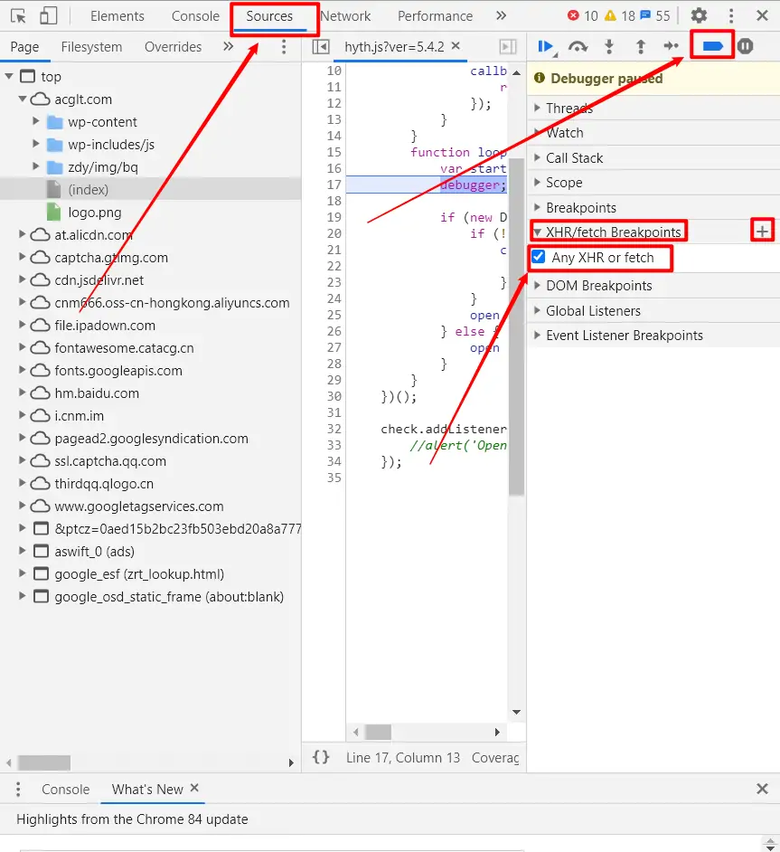Uncheck the Any XHR or fetch breakpoint
780x852 pixels.
pyautogui.click(x=539, y=258)
